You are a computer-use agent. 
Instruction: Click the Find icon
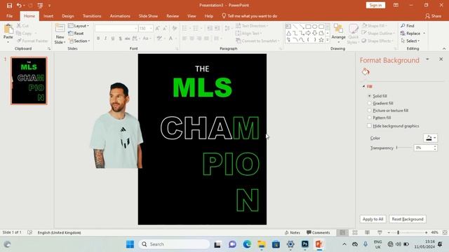coord(403,26)
